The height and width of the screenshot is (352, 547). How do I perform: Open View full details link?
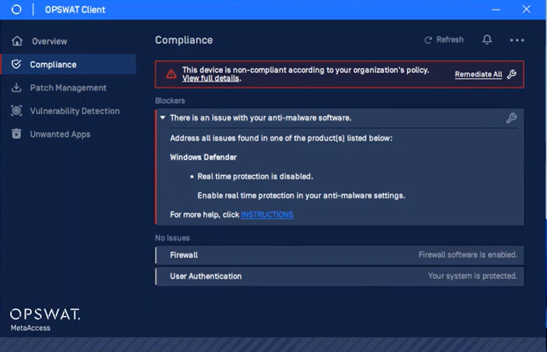[x=210, y=78]
